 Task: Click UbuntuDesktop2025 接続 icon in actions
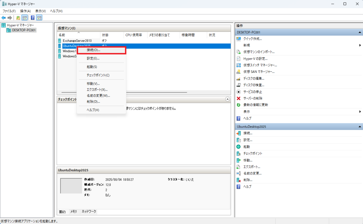pos(239,133)
